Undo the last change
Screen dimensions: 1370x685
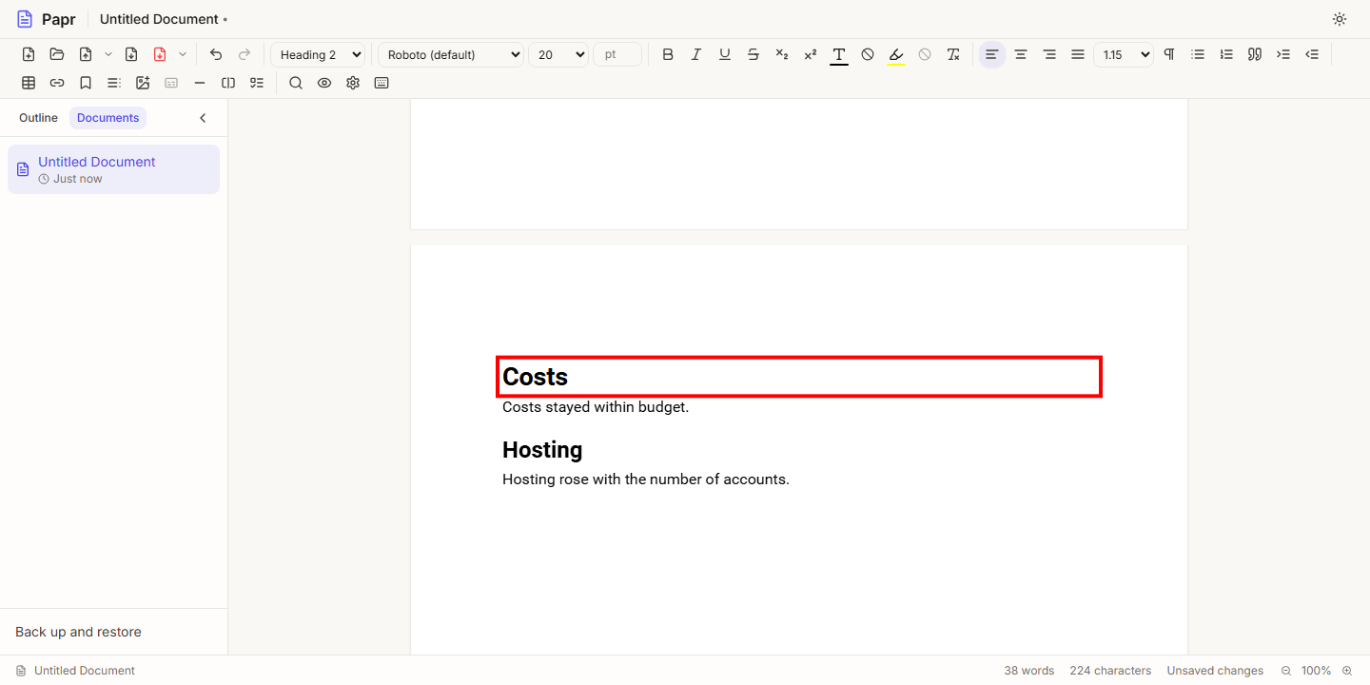(x=216, y=54)
